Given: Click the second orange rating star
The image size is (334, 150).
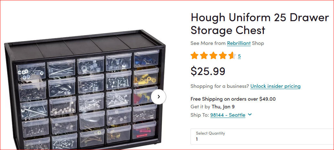Looking at the screenshot, I should coord(204,56).
